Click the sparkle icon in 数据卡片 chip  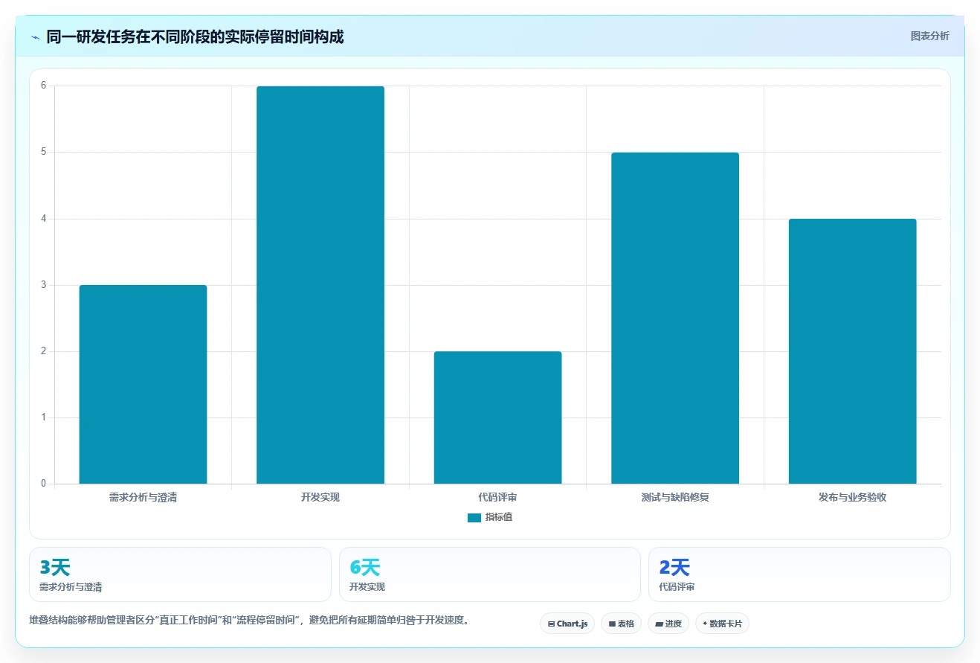(x=705, y=624)
